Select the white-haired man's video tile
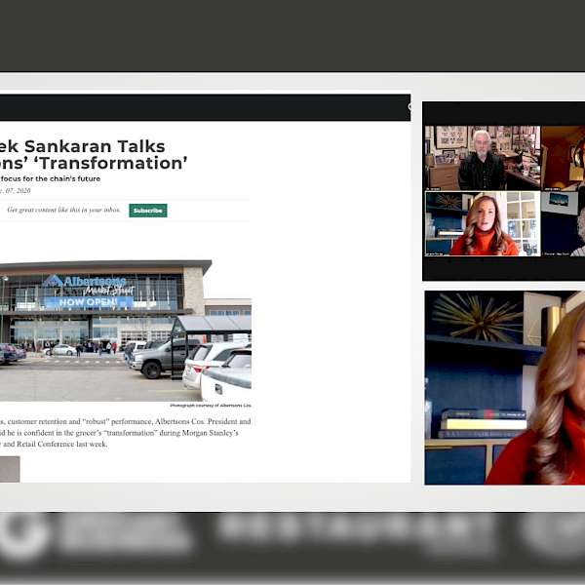This screenshot has height=585, width=585. point(483,158)
